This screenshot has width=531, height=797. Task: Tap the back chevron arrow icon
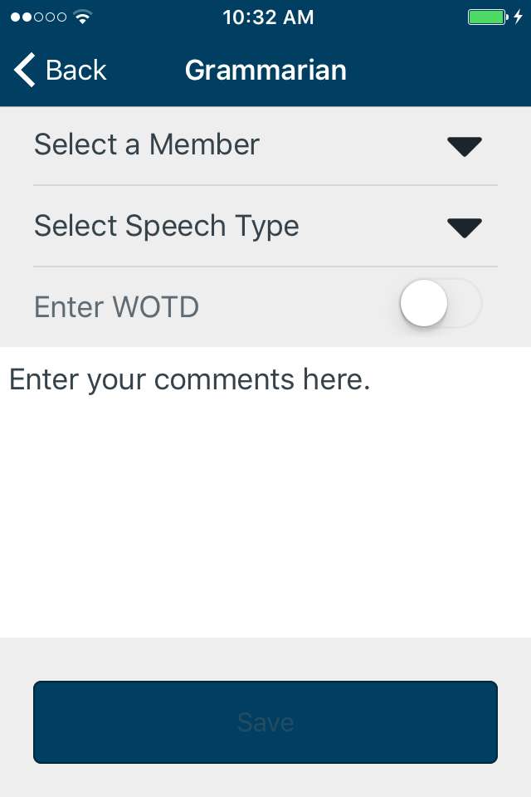click(x=24, y=70)
